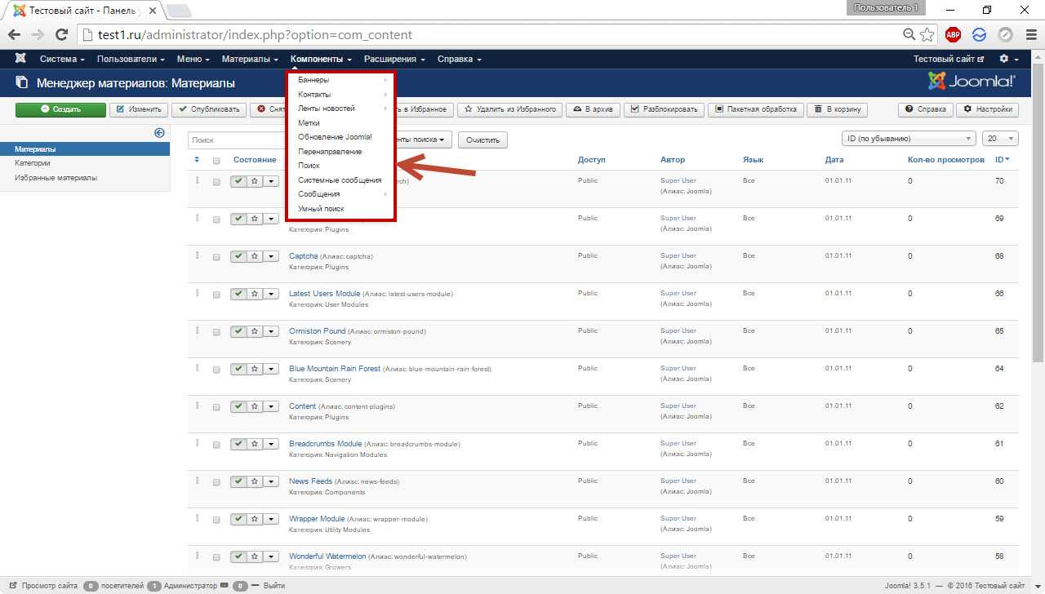The height and width of the screenshot is (594, 1045).
Task: Click the Joomla logo icon in admin menu
Action: pyautogui.click(x=21, y=60)
